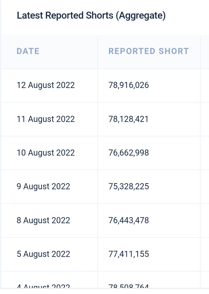Click the DATE column header
Screen dimensions: 209x294
[x=28, y=51]
